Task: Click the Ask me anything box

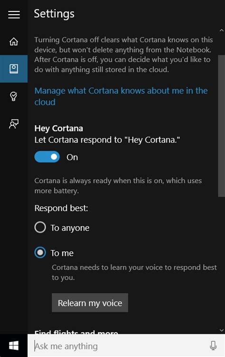Action: [x=126, y=346]
